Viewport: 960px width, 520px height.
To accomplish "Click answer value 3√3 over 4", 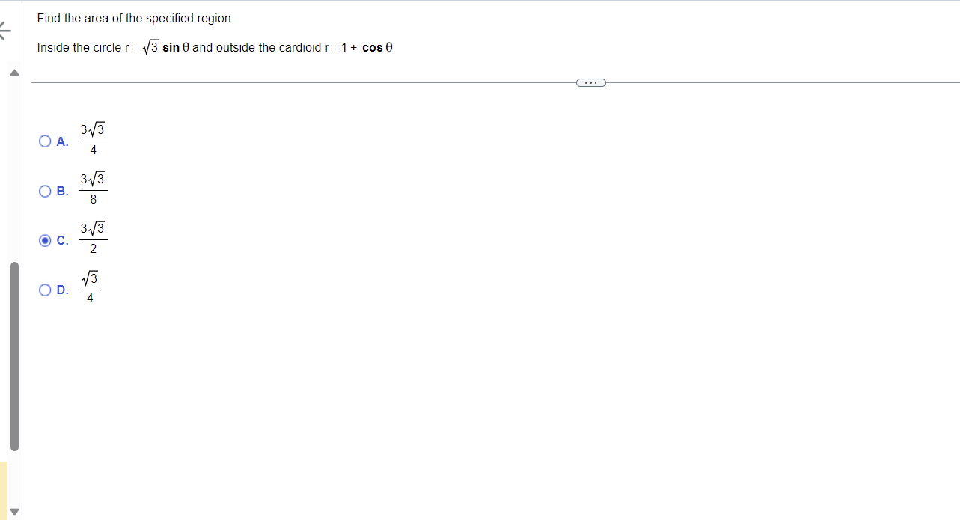I will pos(93,141).
